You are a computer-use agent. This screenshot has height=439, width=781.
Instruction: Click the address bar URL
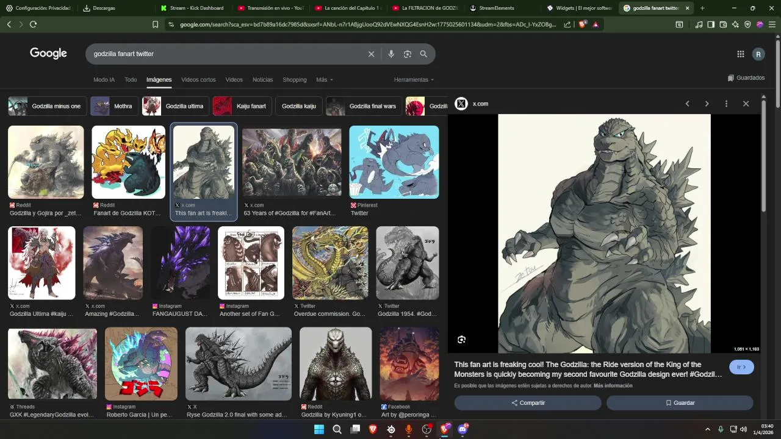pyautogui.click(x=368, y=24)
